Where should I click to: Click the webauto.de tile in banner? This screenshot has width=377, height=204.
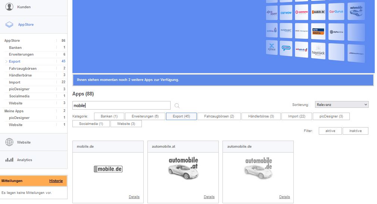click(301, 50)
